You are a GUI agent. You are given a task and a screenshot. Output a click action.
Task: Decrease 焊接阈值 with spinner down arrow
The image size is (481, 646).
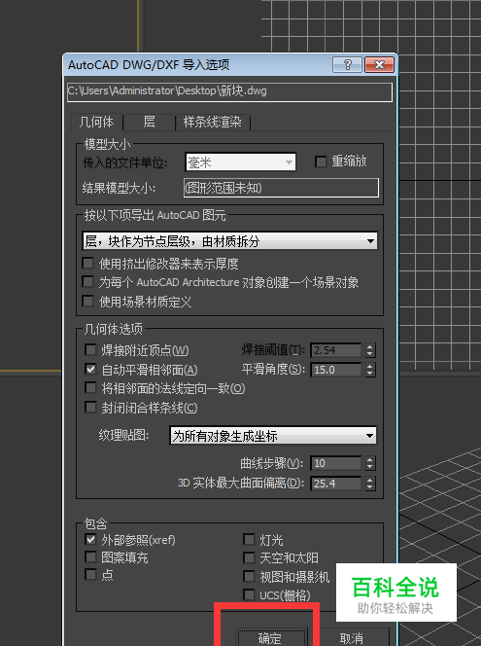coord(370,354)
